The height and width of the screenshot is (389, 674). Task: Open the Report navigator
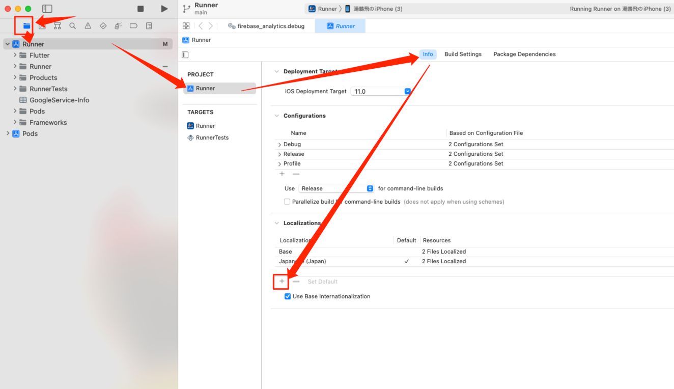click(149, 26)
